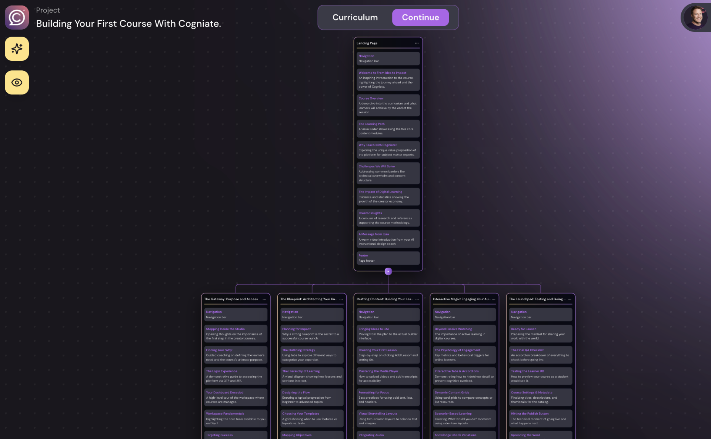Viewport: 711px width, 439px height.
Task: Select Formatting for Focus section
Action: [388, 397]
